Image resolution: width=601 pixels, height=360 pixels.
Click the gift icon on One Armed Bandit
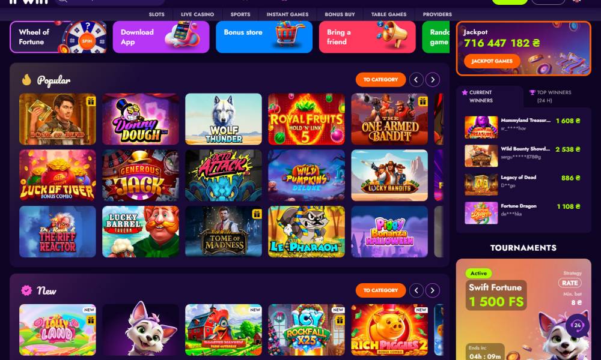click(x=423, y=101)
